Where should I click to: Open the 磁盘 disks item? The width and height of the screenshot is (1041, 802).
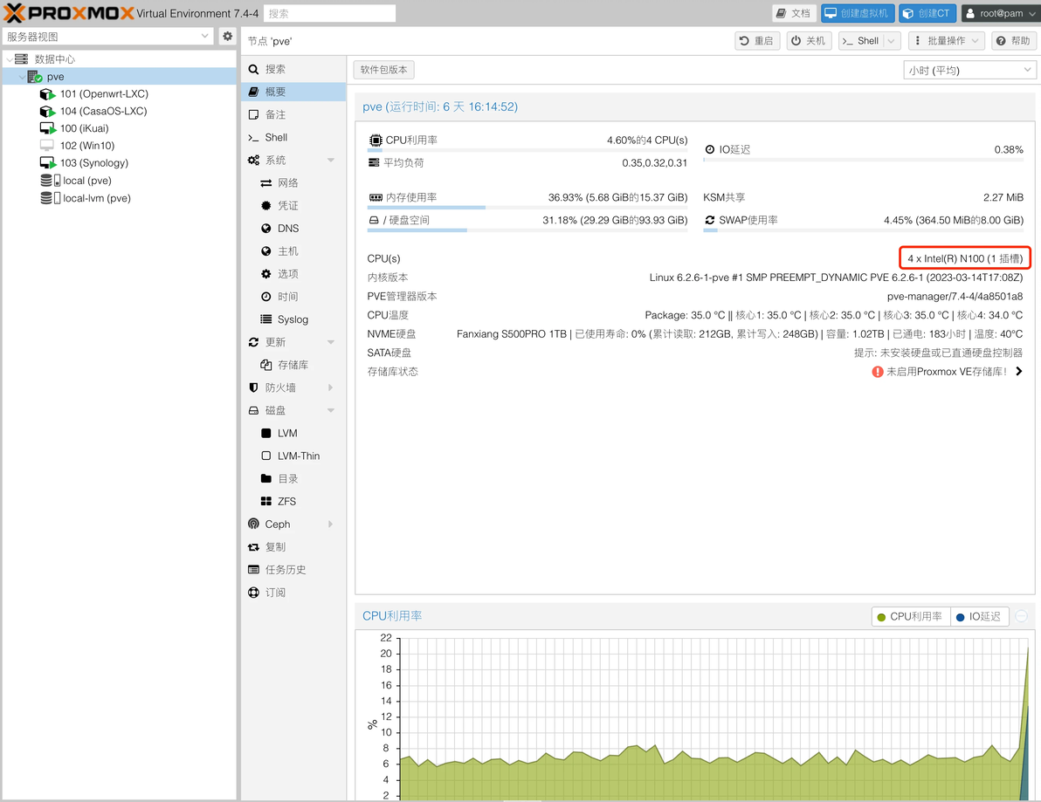tap(275, 410)
